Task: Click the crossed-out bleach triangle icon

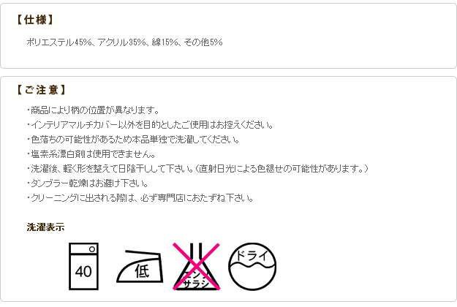Action: [196, 267]
